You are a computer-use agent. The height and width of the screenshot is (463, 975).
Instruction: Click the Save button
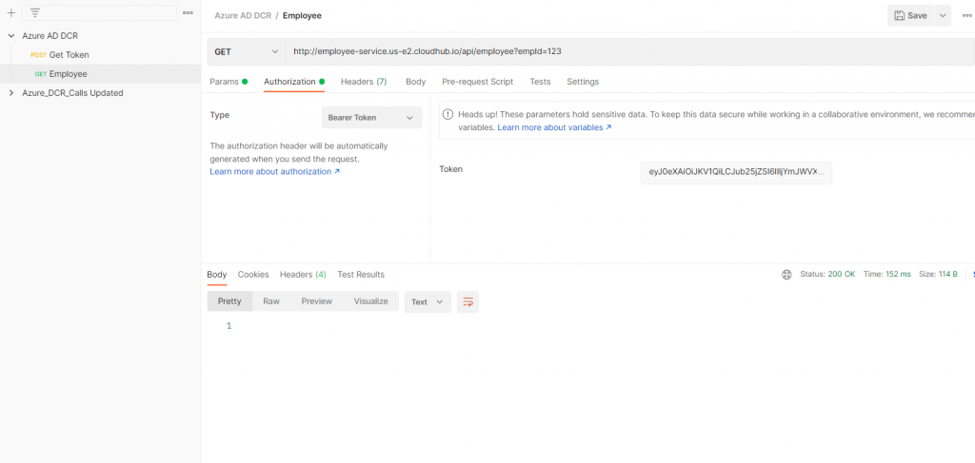(x=909, y=15)
